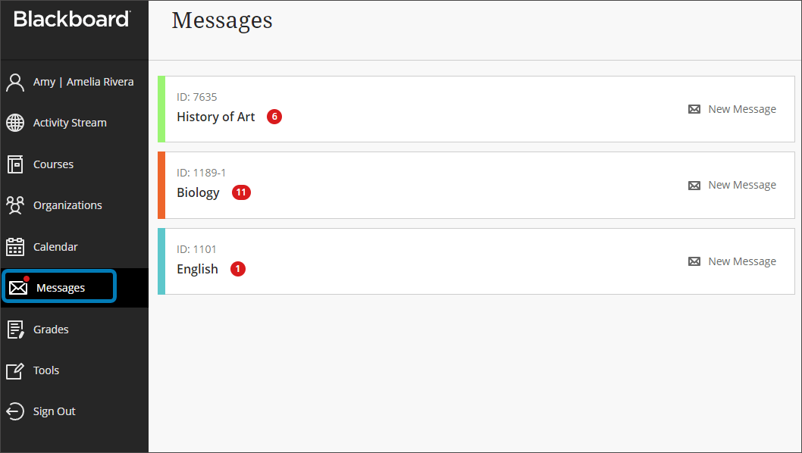802x453 pixels.
Task: Open the Grades icon in sidebar
Action: point(14,329)
